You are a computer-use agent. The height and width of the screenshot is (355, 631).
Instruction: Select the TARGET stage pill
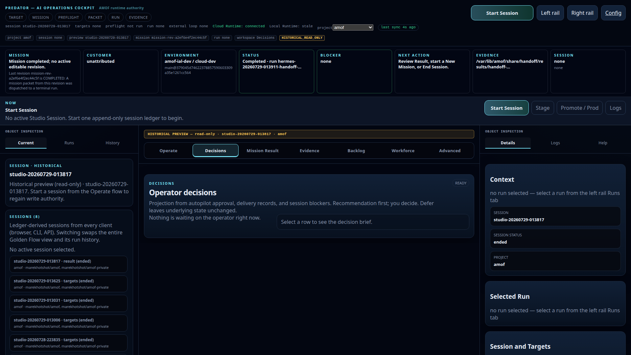[16, 17]
